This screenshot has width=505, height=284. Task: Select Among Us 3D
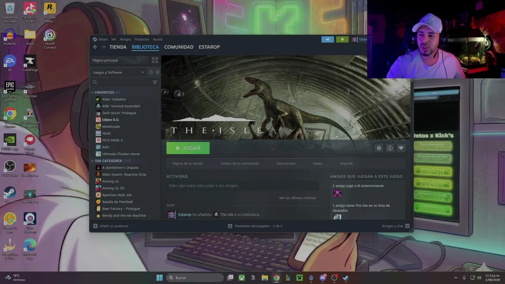[113, 188]
